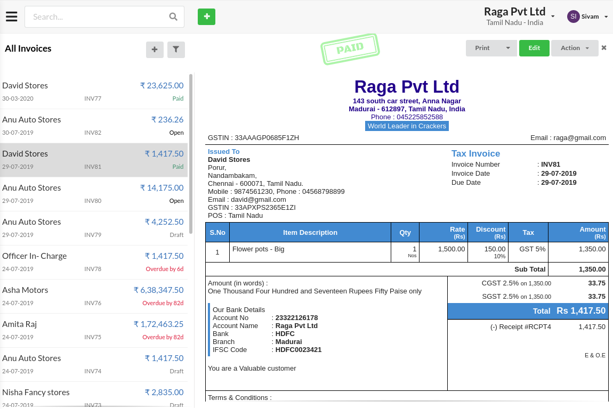Open the Print dropdown arrow
Screen dimensions: 613x409
point(508,48)
